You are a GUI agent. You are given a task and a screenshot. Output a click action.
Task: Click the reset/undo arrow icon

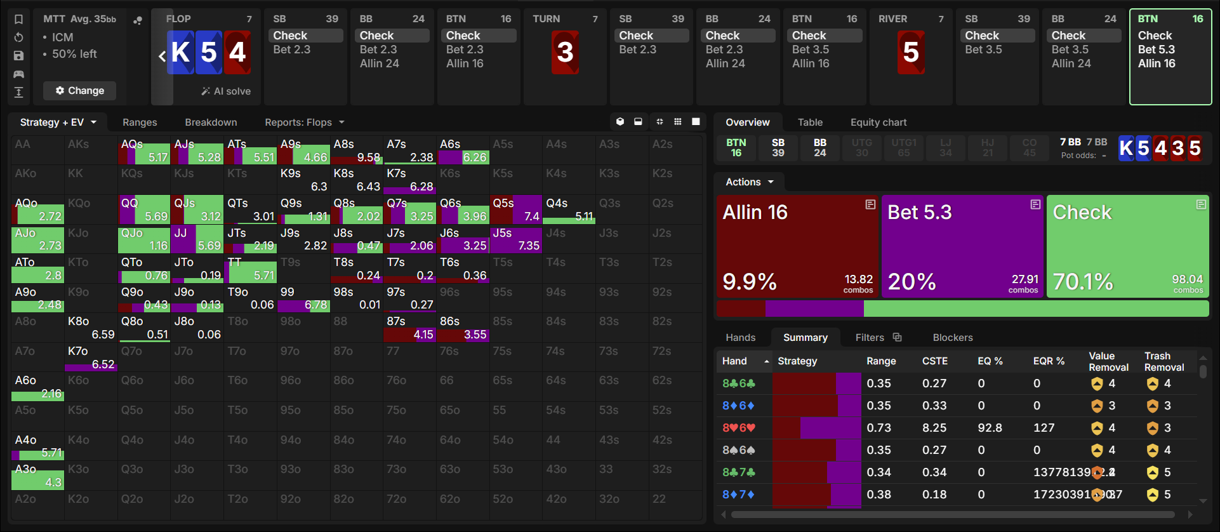[x=18, y=37]
